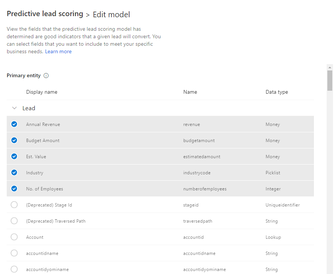Click the Lead group row label
Image resolution: width=336 pixels, height=274 pixels.
29,108
